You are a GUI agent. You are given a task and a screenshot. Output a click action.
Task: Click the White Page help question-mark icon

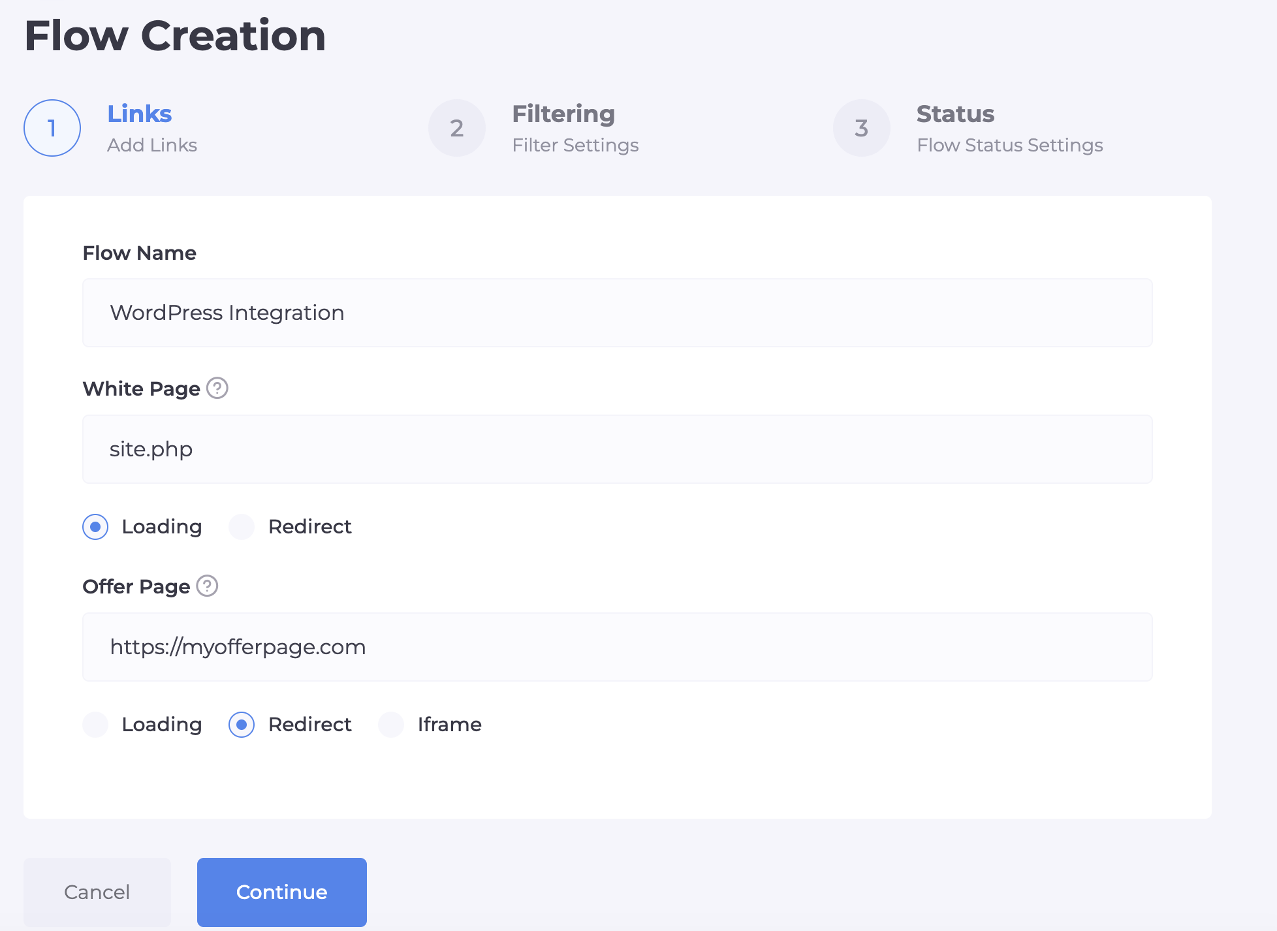point(217,388)
